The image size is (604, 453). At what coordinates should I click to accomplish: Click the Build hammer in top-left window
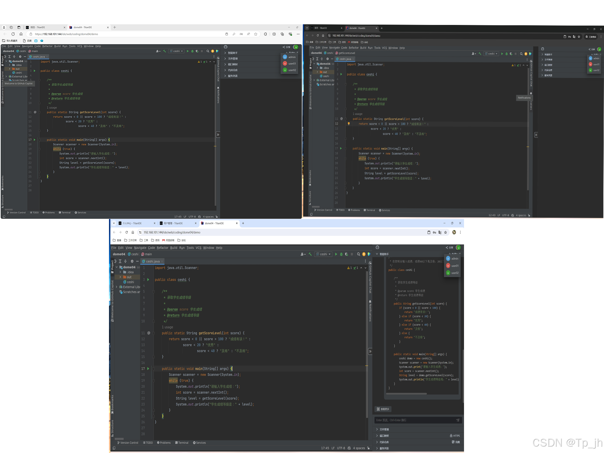165,51
